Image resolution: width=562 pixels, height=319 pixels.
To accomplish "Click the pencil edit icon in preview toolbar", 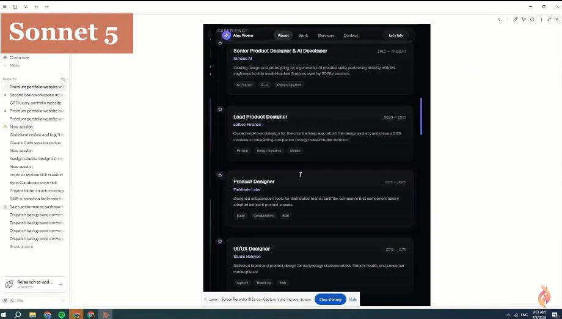I will pyautogui.click(x=516, y=20).
